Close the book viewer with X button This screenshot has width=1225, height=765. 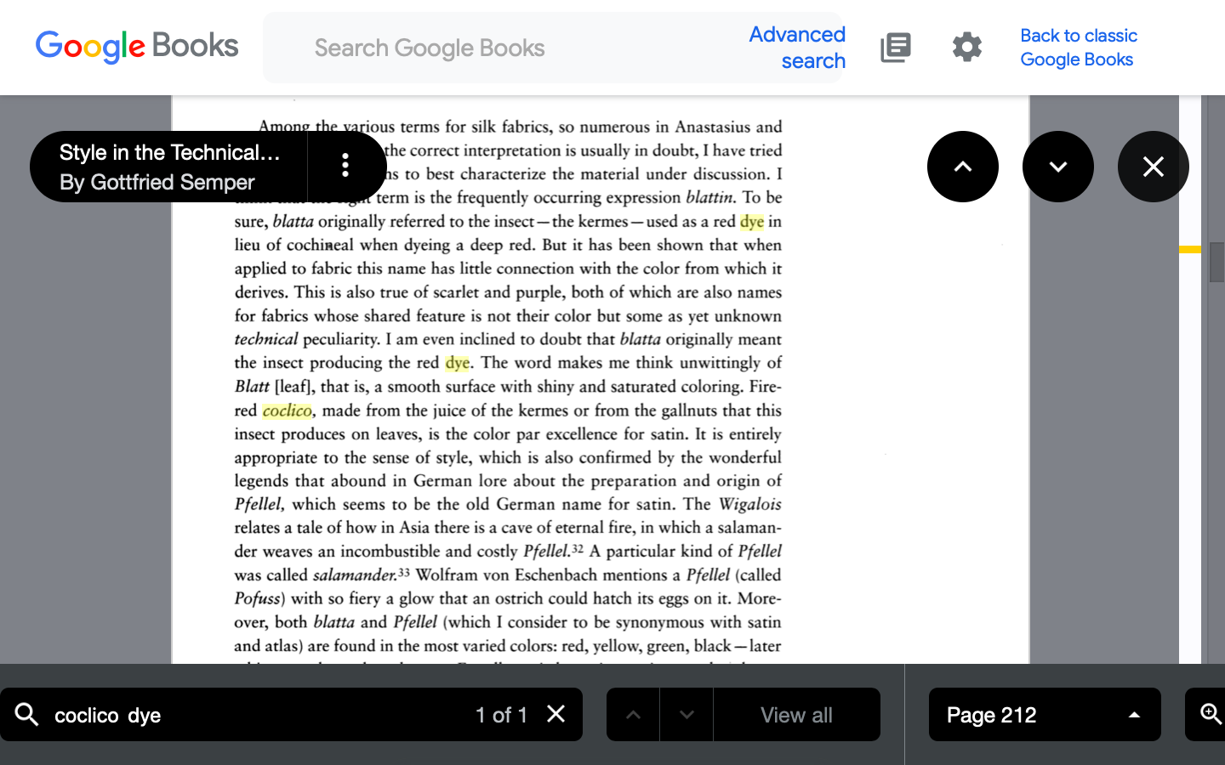1153,167
